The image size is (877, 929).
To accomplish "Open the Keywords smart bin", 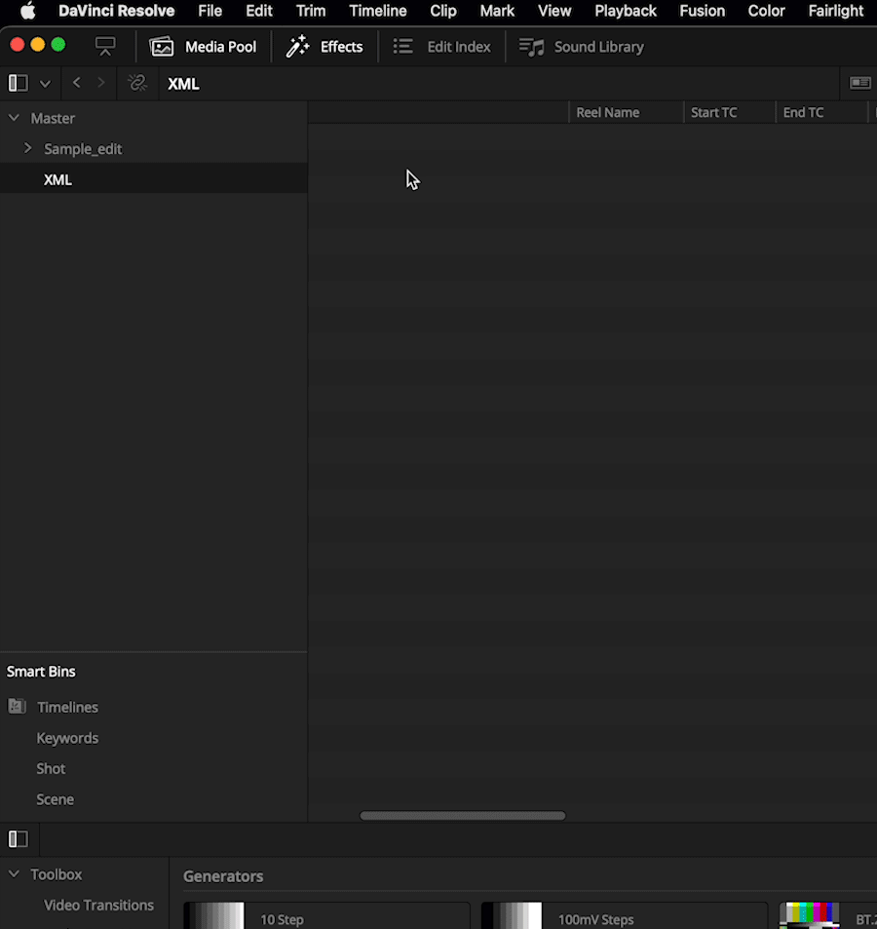I will click(67, 738).
